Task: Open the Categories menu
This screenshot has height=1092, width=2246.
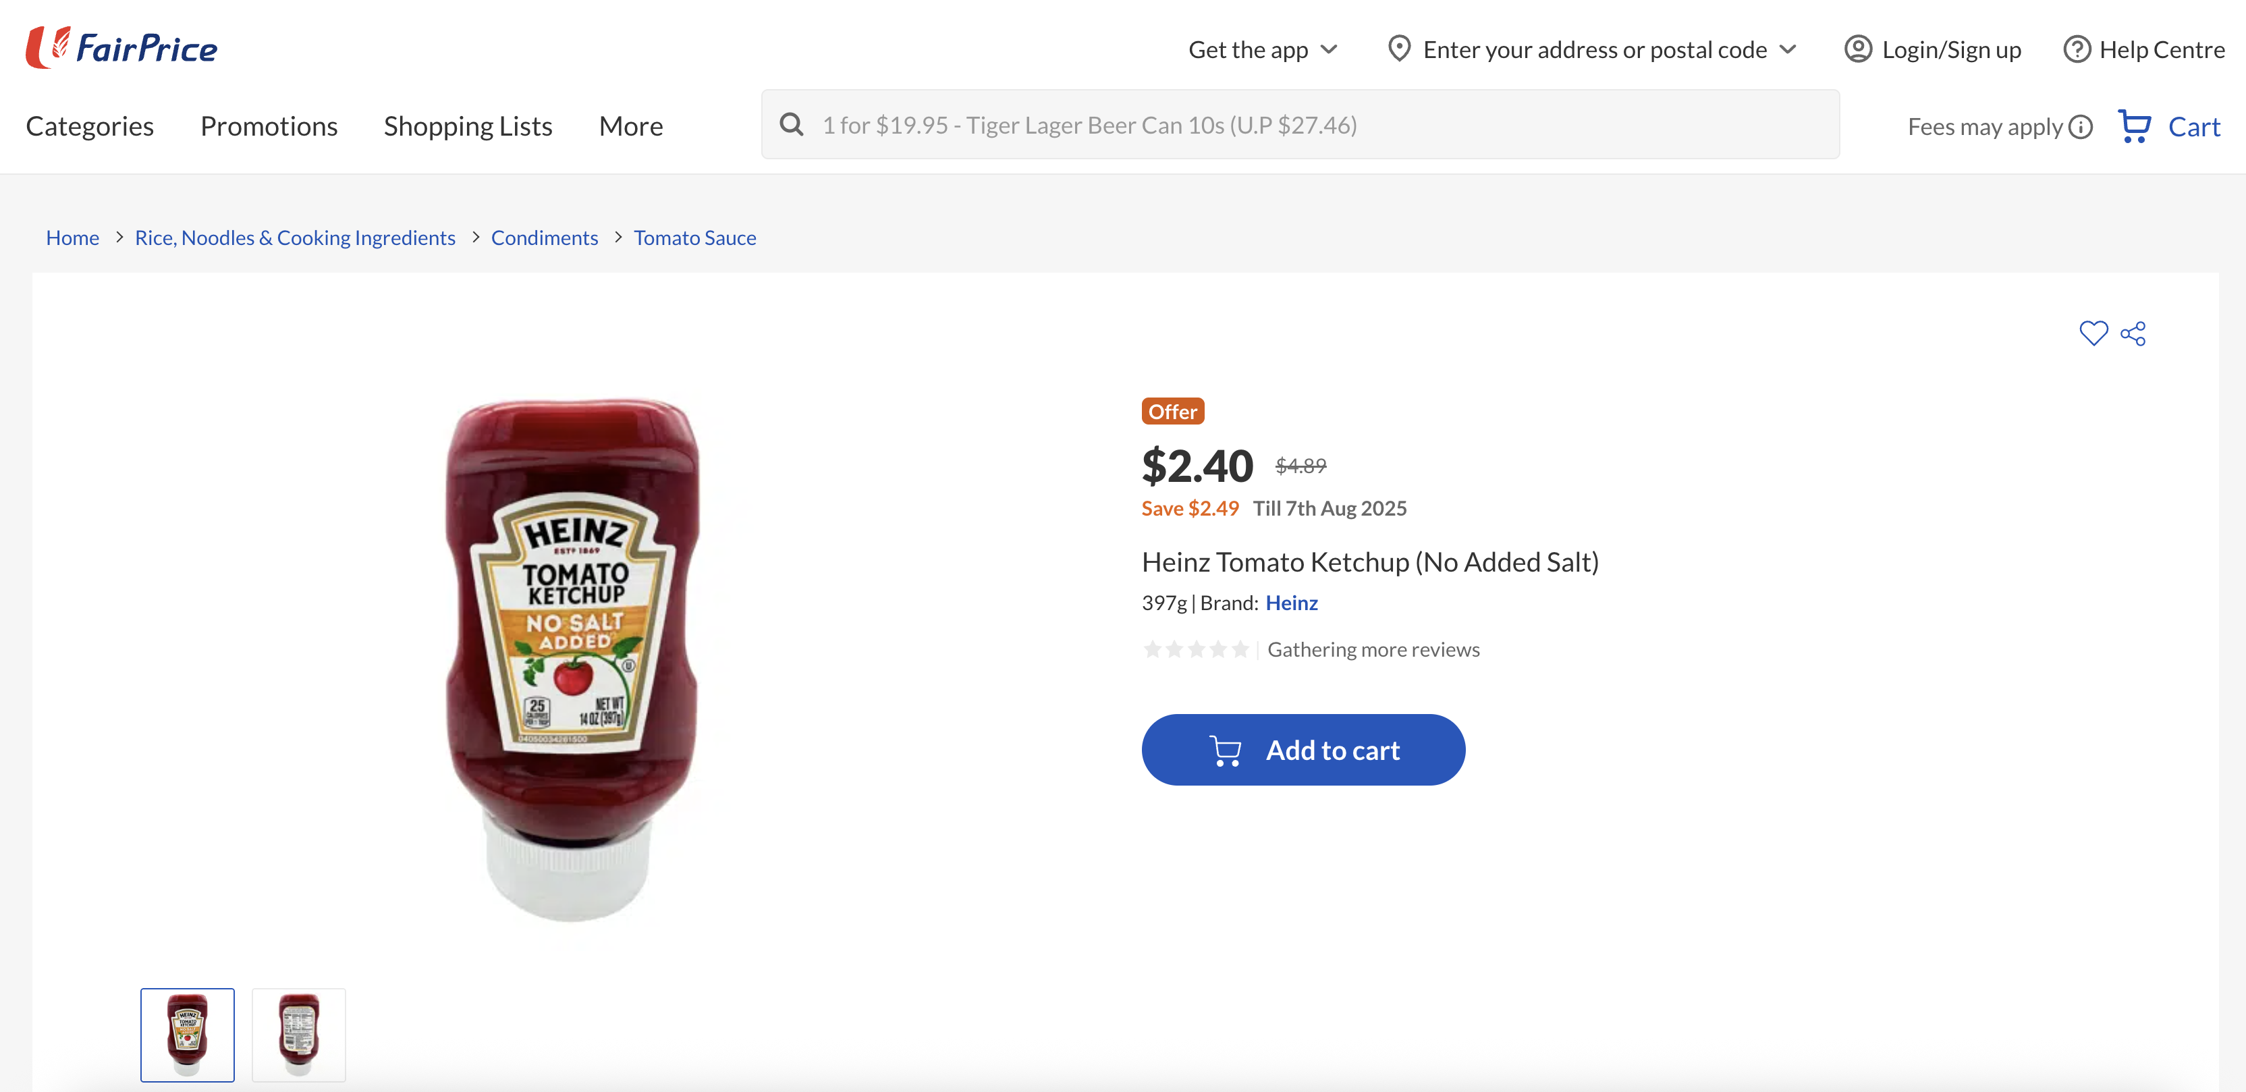Action: [x=90, y=126]
